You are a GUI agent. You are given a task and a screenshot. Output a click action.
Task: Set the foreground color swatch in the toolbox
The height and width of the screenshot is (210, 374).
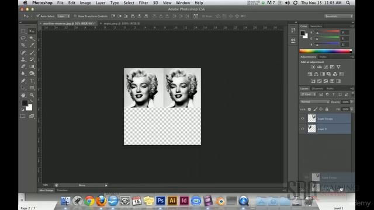pos(25,103)
